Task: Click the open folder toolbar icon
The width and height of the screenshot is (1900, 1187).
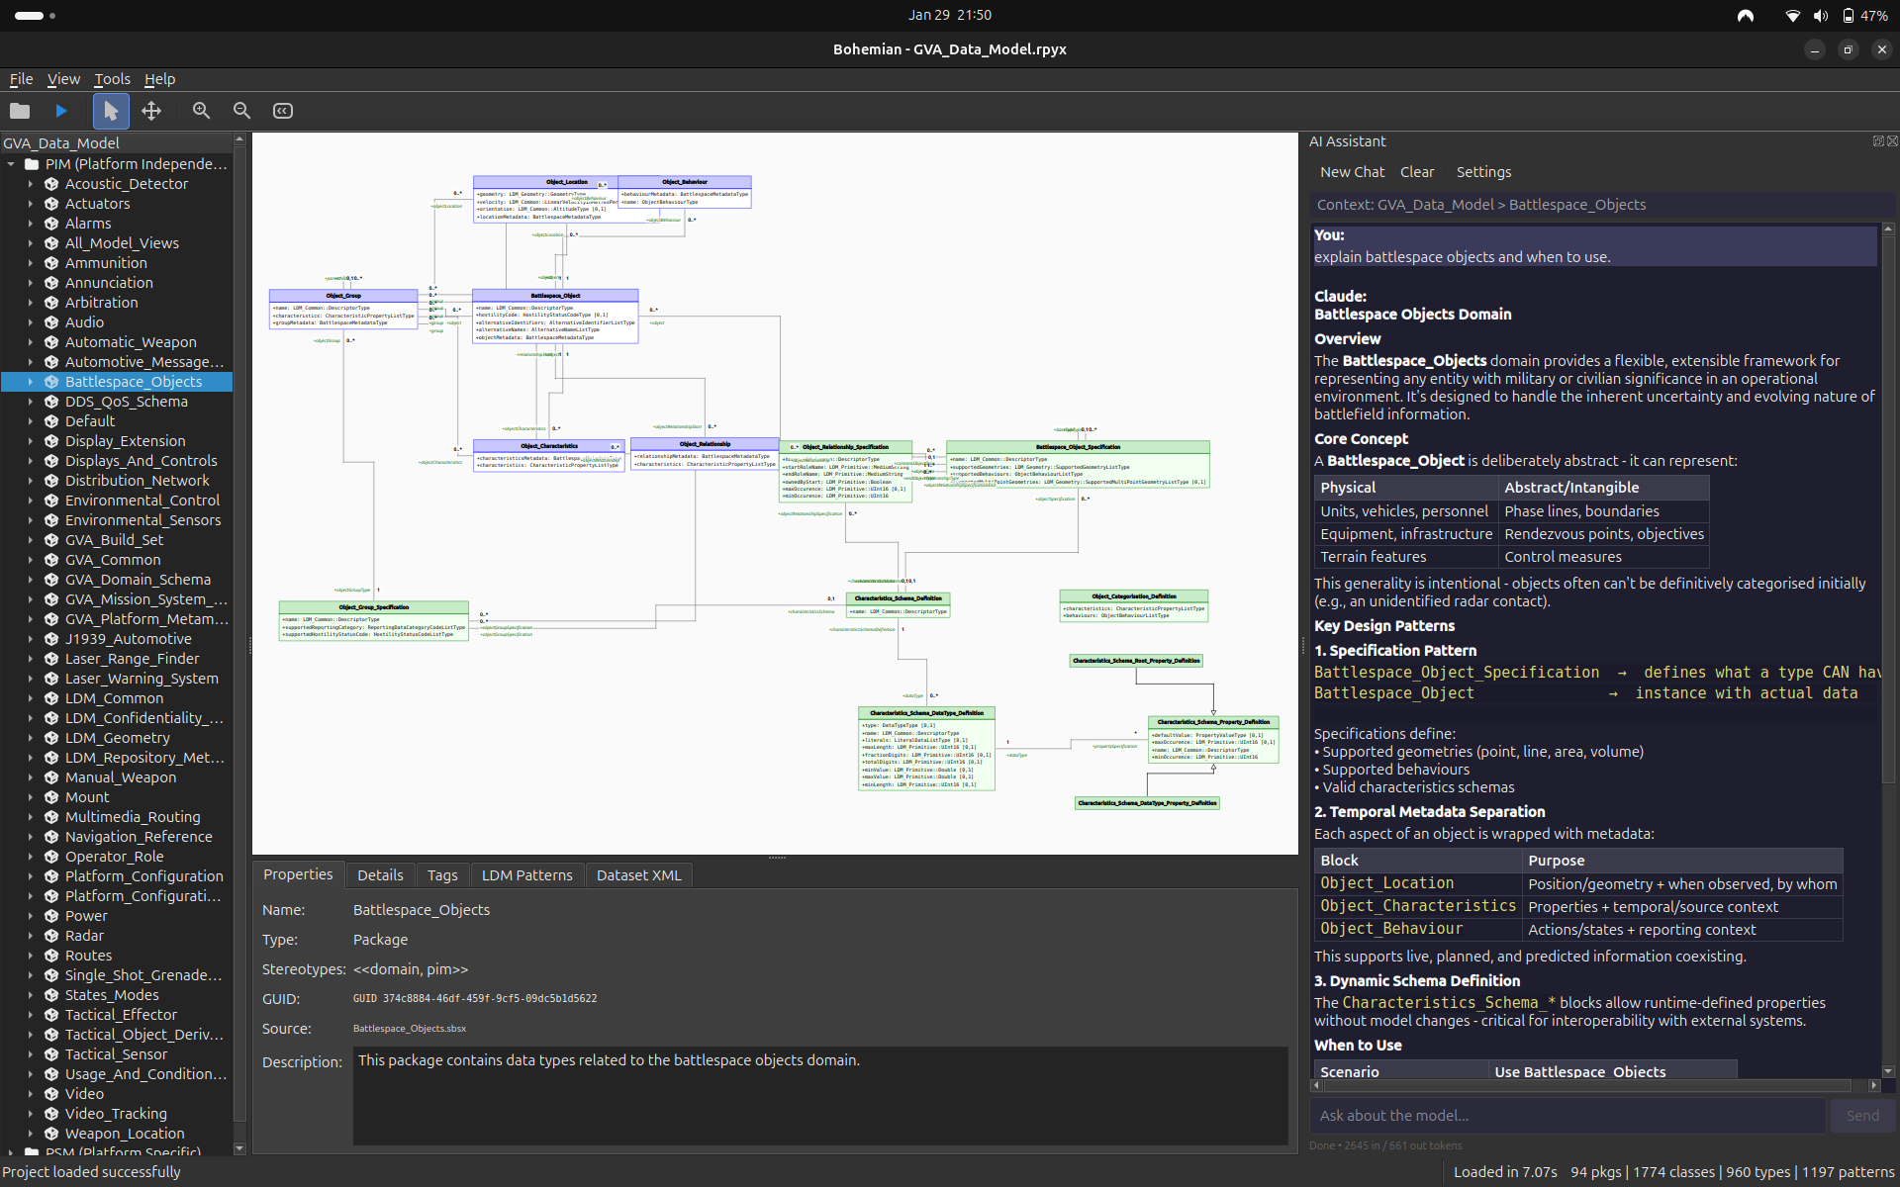Action: click(20, 111)
